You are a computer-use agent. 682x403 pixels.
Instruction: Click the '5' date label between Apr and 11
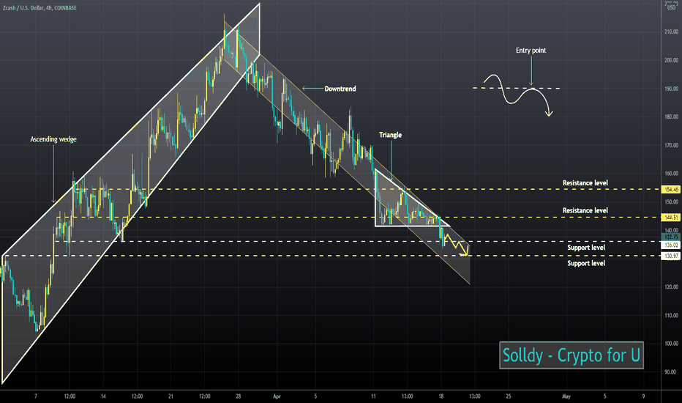click(x=316, y=396)
